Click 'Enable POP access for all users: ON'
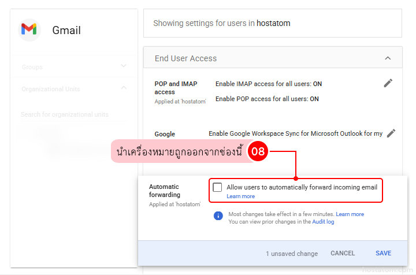 point(267,99)
